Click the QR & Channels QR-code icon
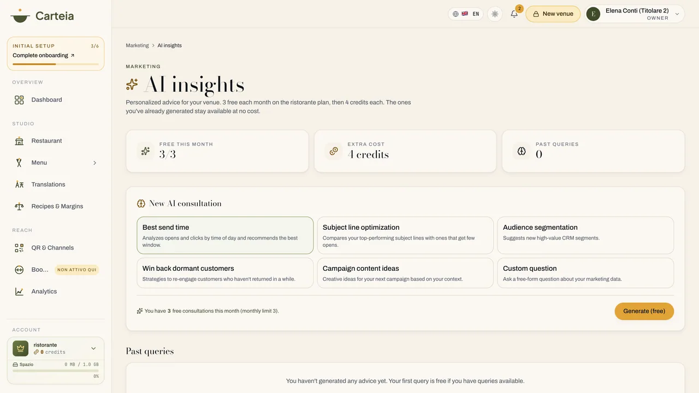Image resolution: width=699 pixels, height=393 pixels. (x=19, y=248)
